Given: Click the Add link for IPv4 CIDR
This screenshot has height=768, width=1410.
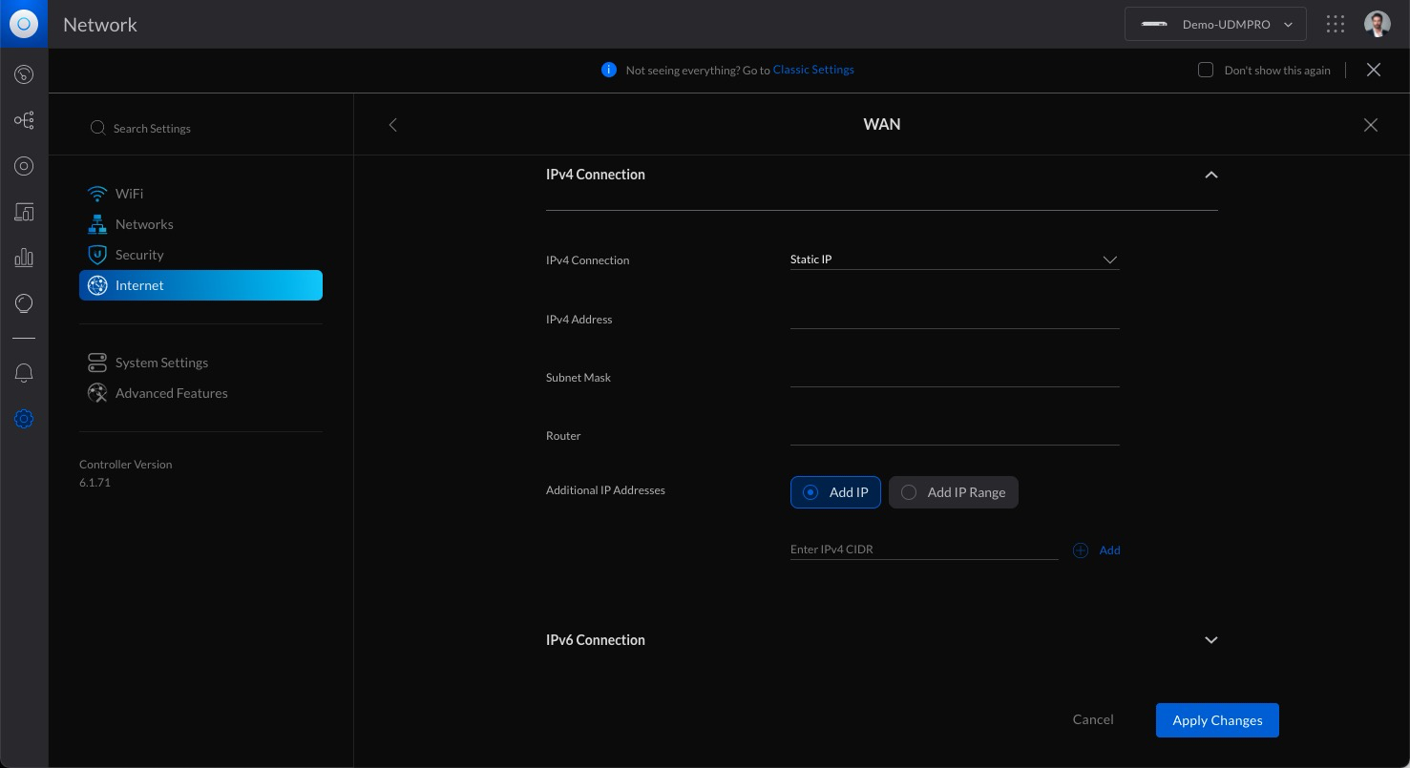Looking at the screenshot, I should point(1109,550).
